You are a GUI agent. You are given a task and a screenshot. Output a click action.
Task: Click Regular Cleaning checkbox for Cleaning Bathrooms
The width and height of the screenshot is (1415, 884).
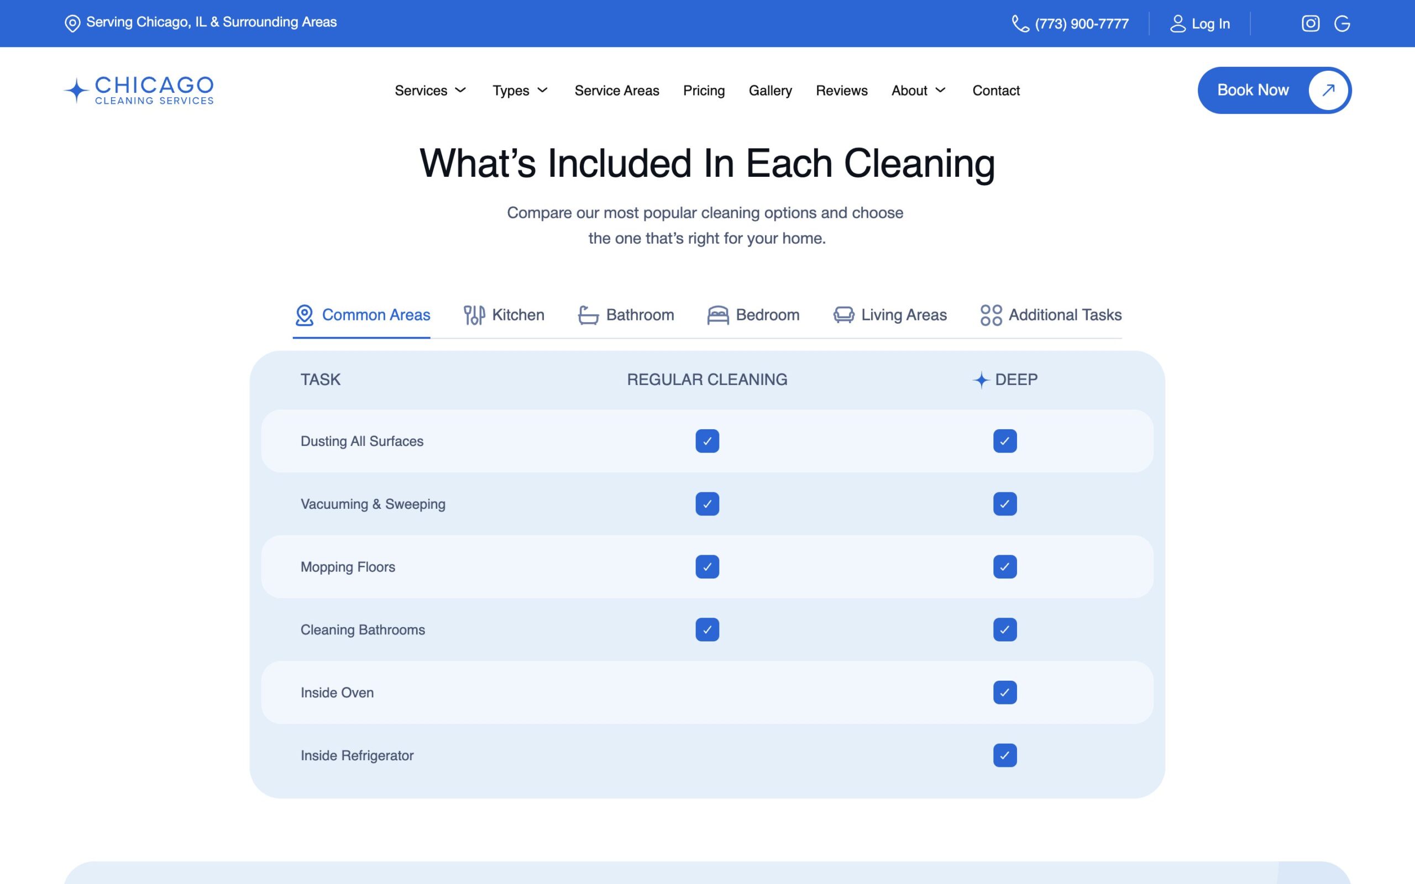coord(707,630)
